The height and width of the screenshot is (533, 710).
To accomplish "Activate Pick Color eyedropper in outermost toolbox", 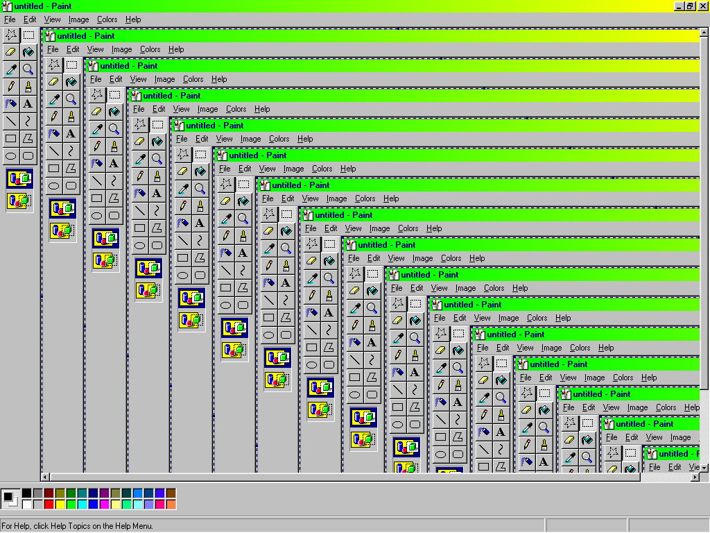I will click(11, 69).
